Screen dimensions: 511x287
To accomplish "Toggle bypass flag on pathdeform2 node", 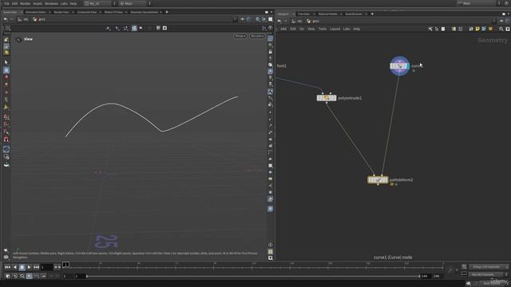I will click(x=369, y=179).
